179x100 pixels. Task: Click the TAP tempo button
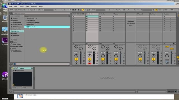[x=11, y=10]
